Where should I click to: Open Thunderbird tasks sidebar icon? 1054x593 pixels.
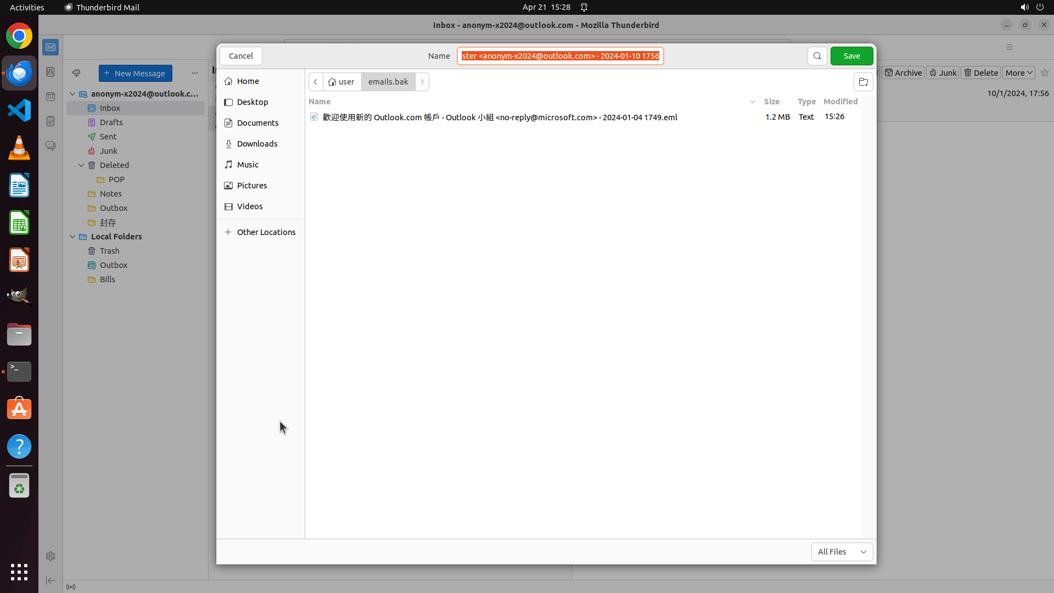click(x=51, y=121)
